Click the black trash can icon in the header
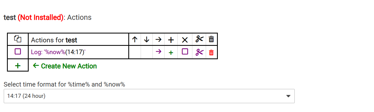Image resolution: width=374 pixels, height=112 pixels. click(211, 39)
